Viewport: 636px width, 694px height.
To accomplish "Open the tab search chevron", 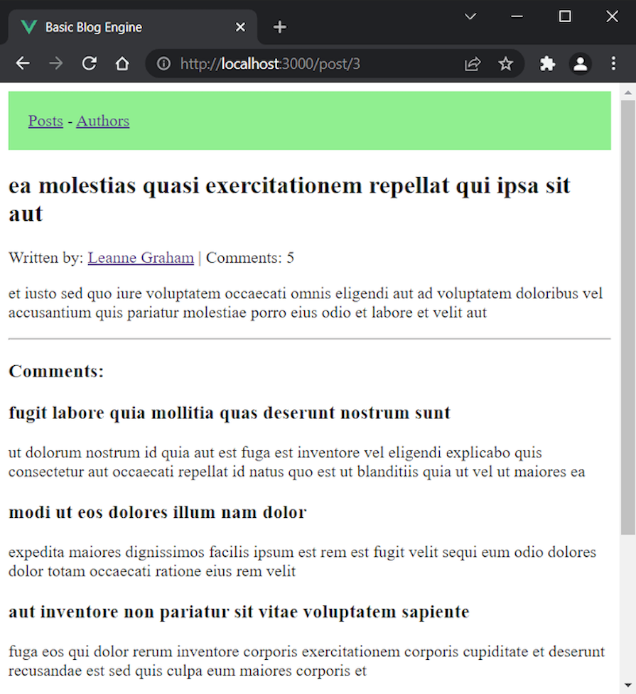I will tap(470, 16).
